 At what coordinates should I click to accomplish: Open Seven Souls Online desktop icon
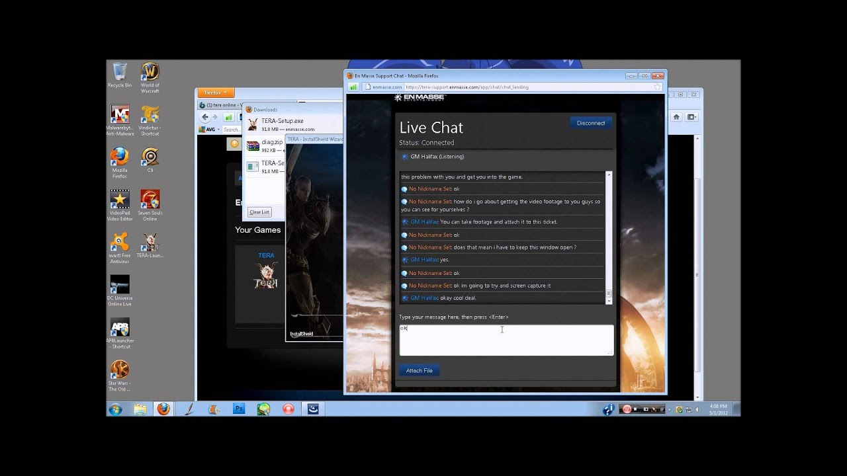[x=150, y=205]
